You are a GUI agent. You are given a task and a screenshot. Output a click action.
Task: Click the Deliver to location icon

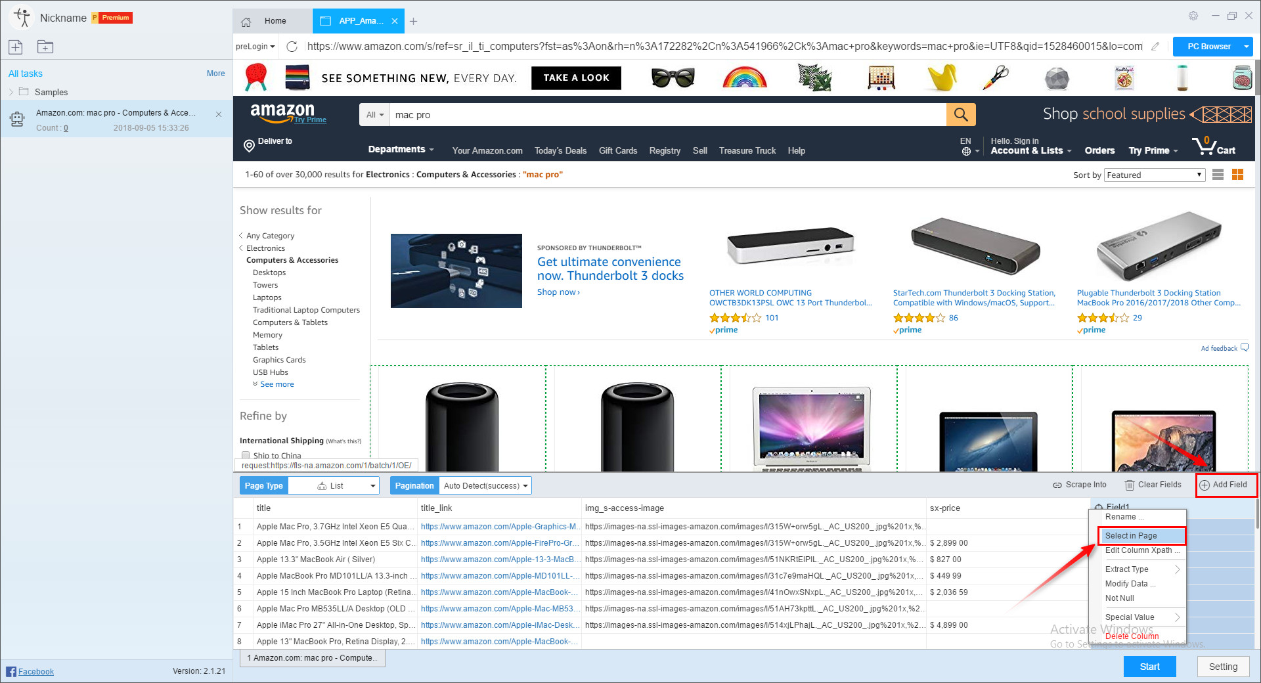pos(249,146)
